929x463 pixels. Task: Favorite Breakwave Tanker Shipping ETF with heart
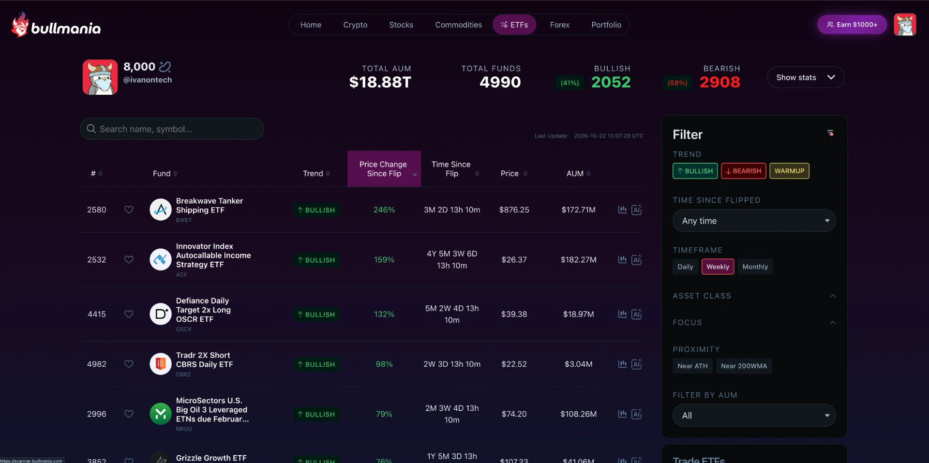pos(129,209)
